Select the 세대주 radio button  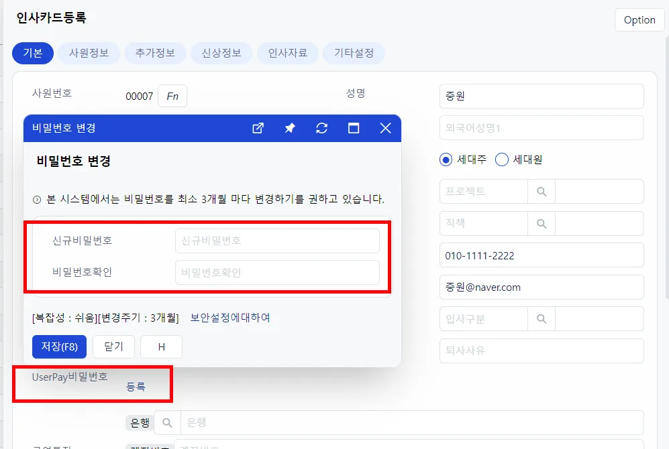(x=446, y=159)
